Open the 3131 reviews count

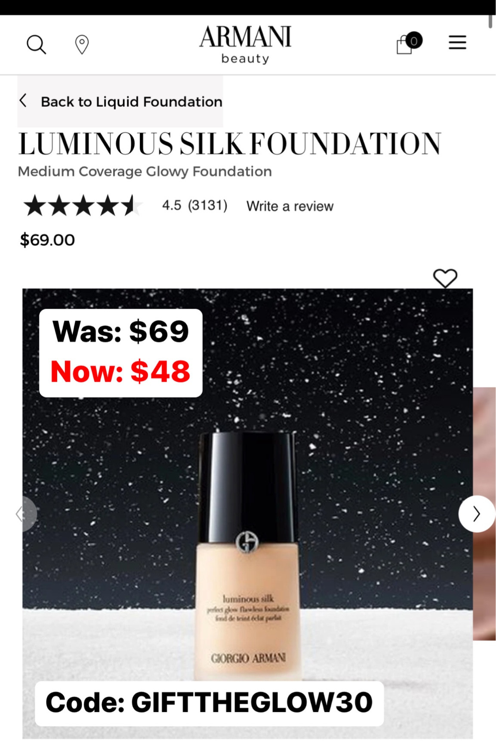pyautogui.click(x=207, y=205)
